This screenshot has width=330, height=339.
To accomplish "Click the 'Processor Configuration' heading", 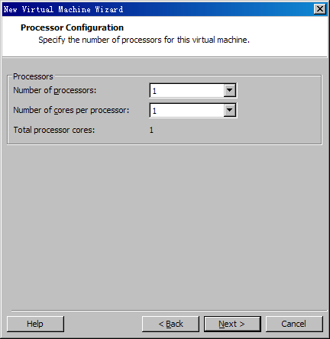I will [72, 27].
